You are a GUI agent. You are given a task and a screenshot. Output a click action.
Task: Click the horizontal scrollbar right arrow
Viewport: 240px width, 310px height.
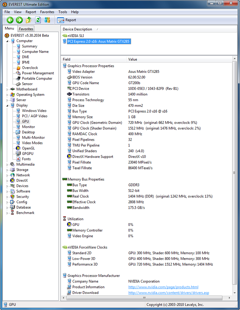point(229,298)
